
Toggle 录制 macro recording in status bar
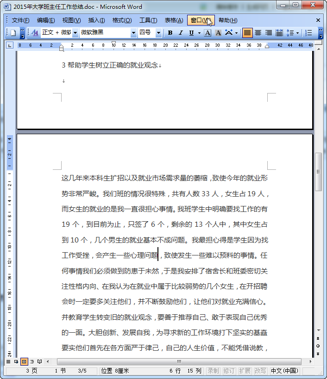coord(213,371)
